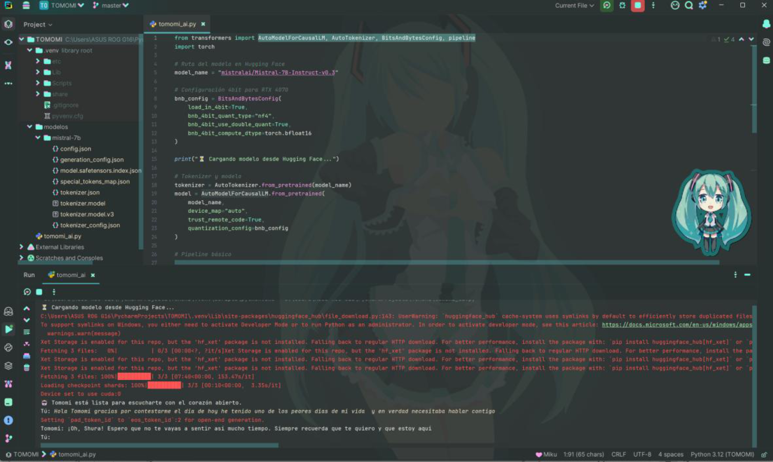Image resolution: width=773 pixels, height=462 pixels.
Task: Change line separator via CRLF in status bar
Action: pos(618,454)
